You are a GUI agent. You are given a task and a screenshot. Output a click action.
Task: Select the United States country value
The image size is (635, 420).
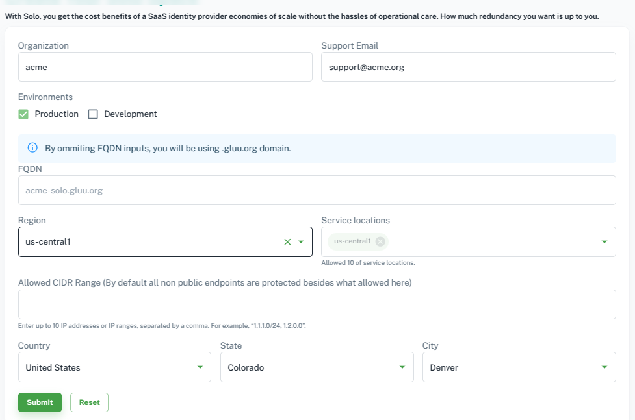pos(97,367)
